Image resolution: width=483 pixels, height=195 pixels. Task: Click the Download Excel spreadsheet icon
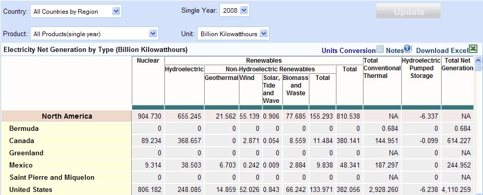pos(473,48)
